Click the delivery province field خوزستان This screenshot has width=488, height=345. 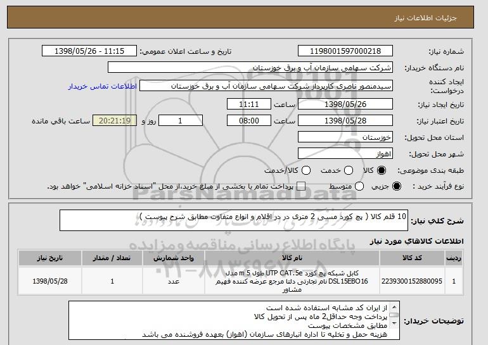345,137
